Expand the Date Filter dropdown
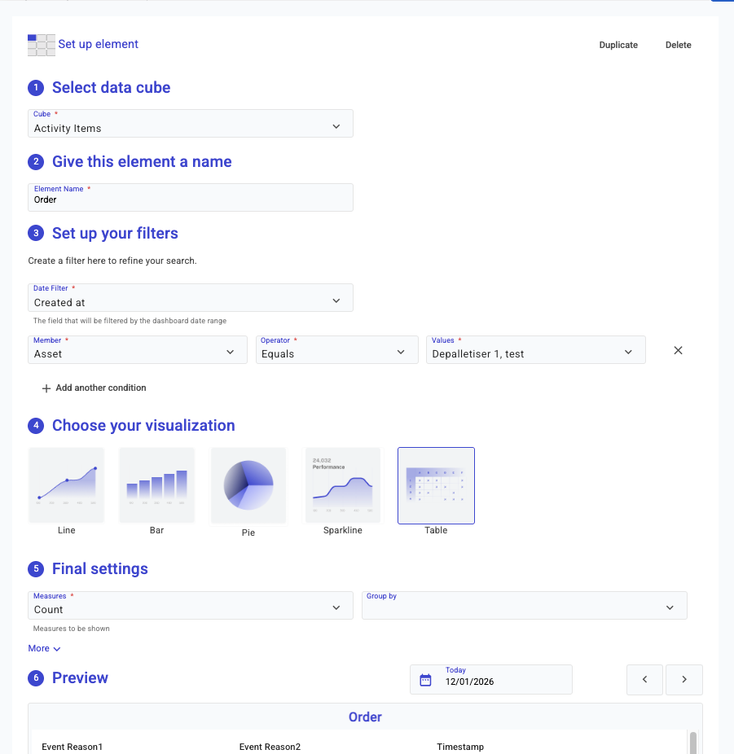Image resolution: width=734 pixels, height=754 pixels. tap(191, 298)
